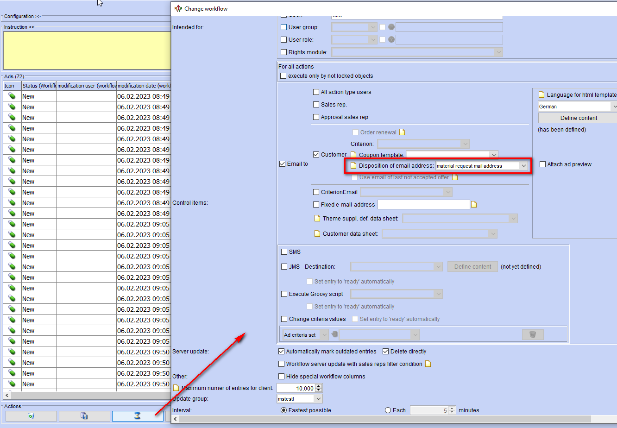617x428 pixels.
Task: Click the hourglass button in Actions
Action: [x=138, y=416]
